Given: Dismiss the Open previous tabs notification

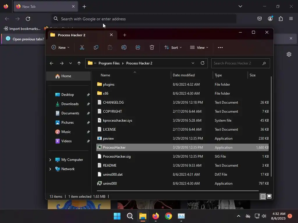Looking at the screenshot, I should (291, 39).
